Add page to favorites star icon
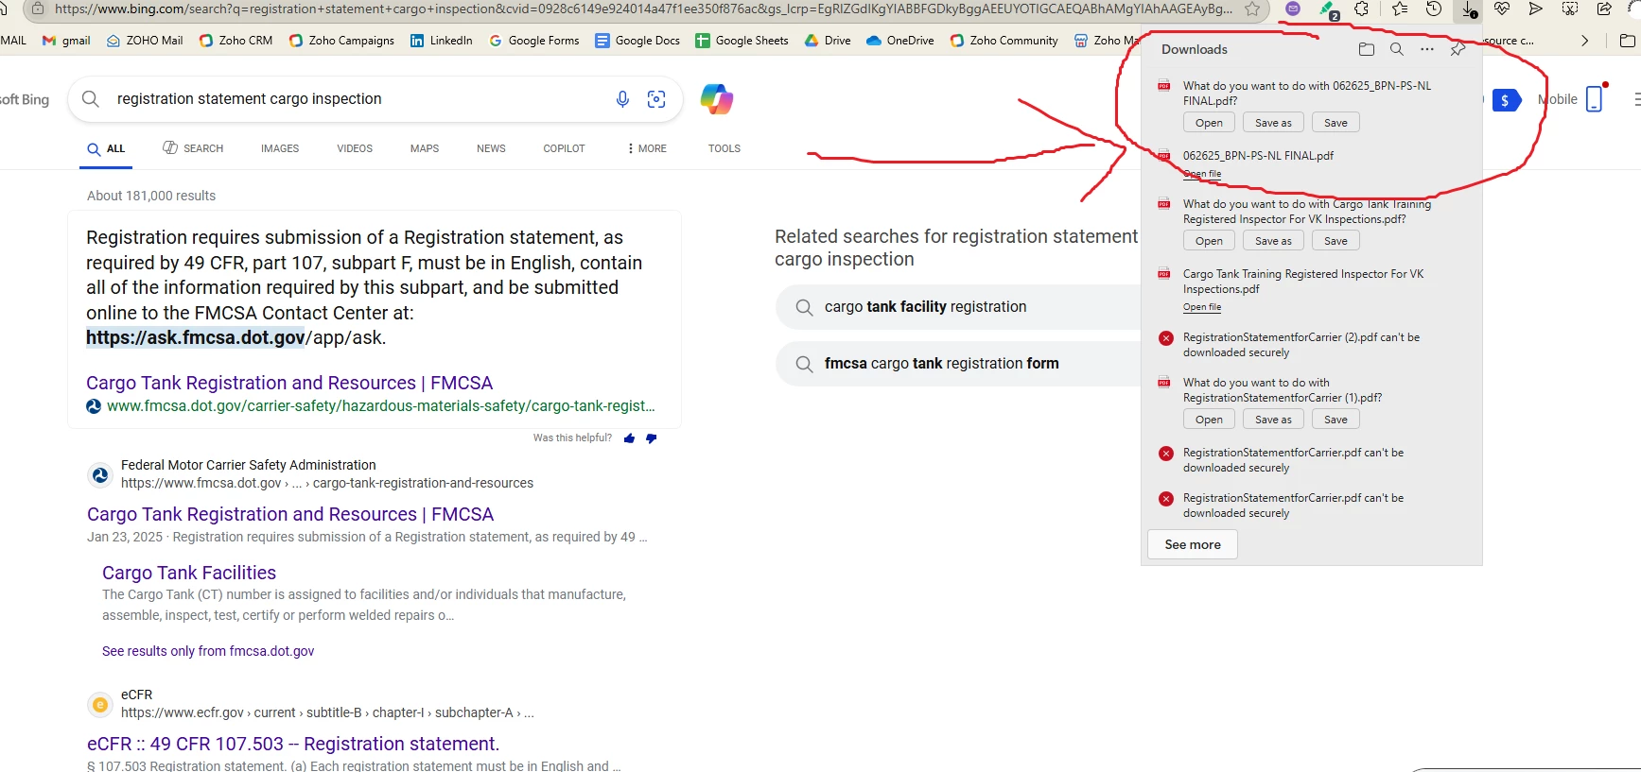Screen dimensions: 1641x772 coord(1252,9)
